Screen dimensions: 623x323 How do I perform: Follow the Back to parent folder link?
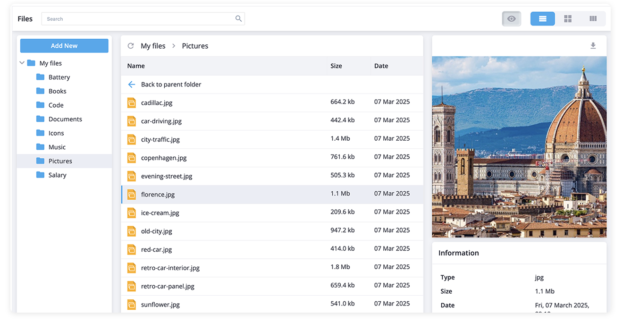(x=171, y=84)
